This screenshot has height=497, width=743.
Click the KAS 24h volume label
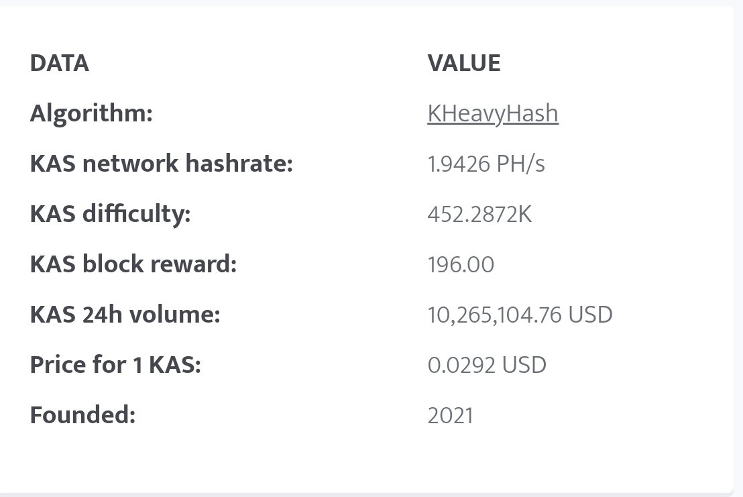click(125, 315)
